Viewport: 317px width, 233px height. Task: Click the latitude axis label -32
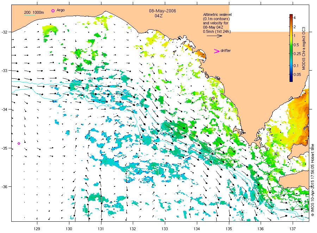[x=4, y=32]
